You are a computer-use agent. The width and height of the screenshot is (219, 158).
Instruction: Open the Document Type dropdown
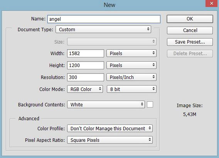click(x=103, y=29)
